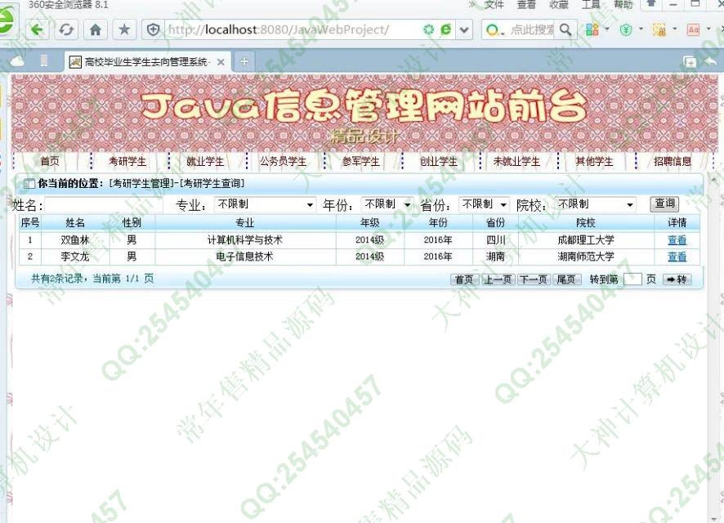
Task: Expand the 省份 dropdown
Action: coord(484,204)
